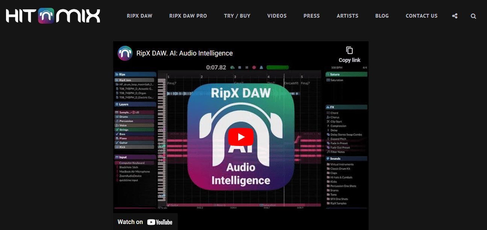Expand the Virtual Instruments folder under Sounds
Screen dimensions: 487x230
[x=341, y=164]
